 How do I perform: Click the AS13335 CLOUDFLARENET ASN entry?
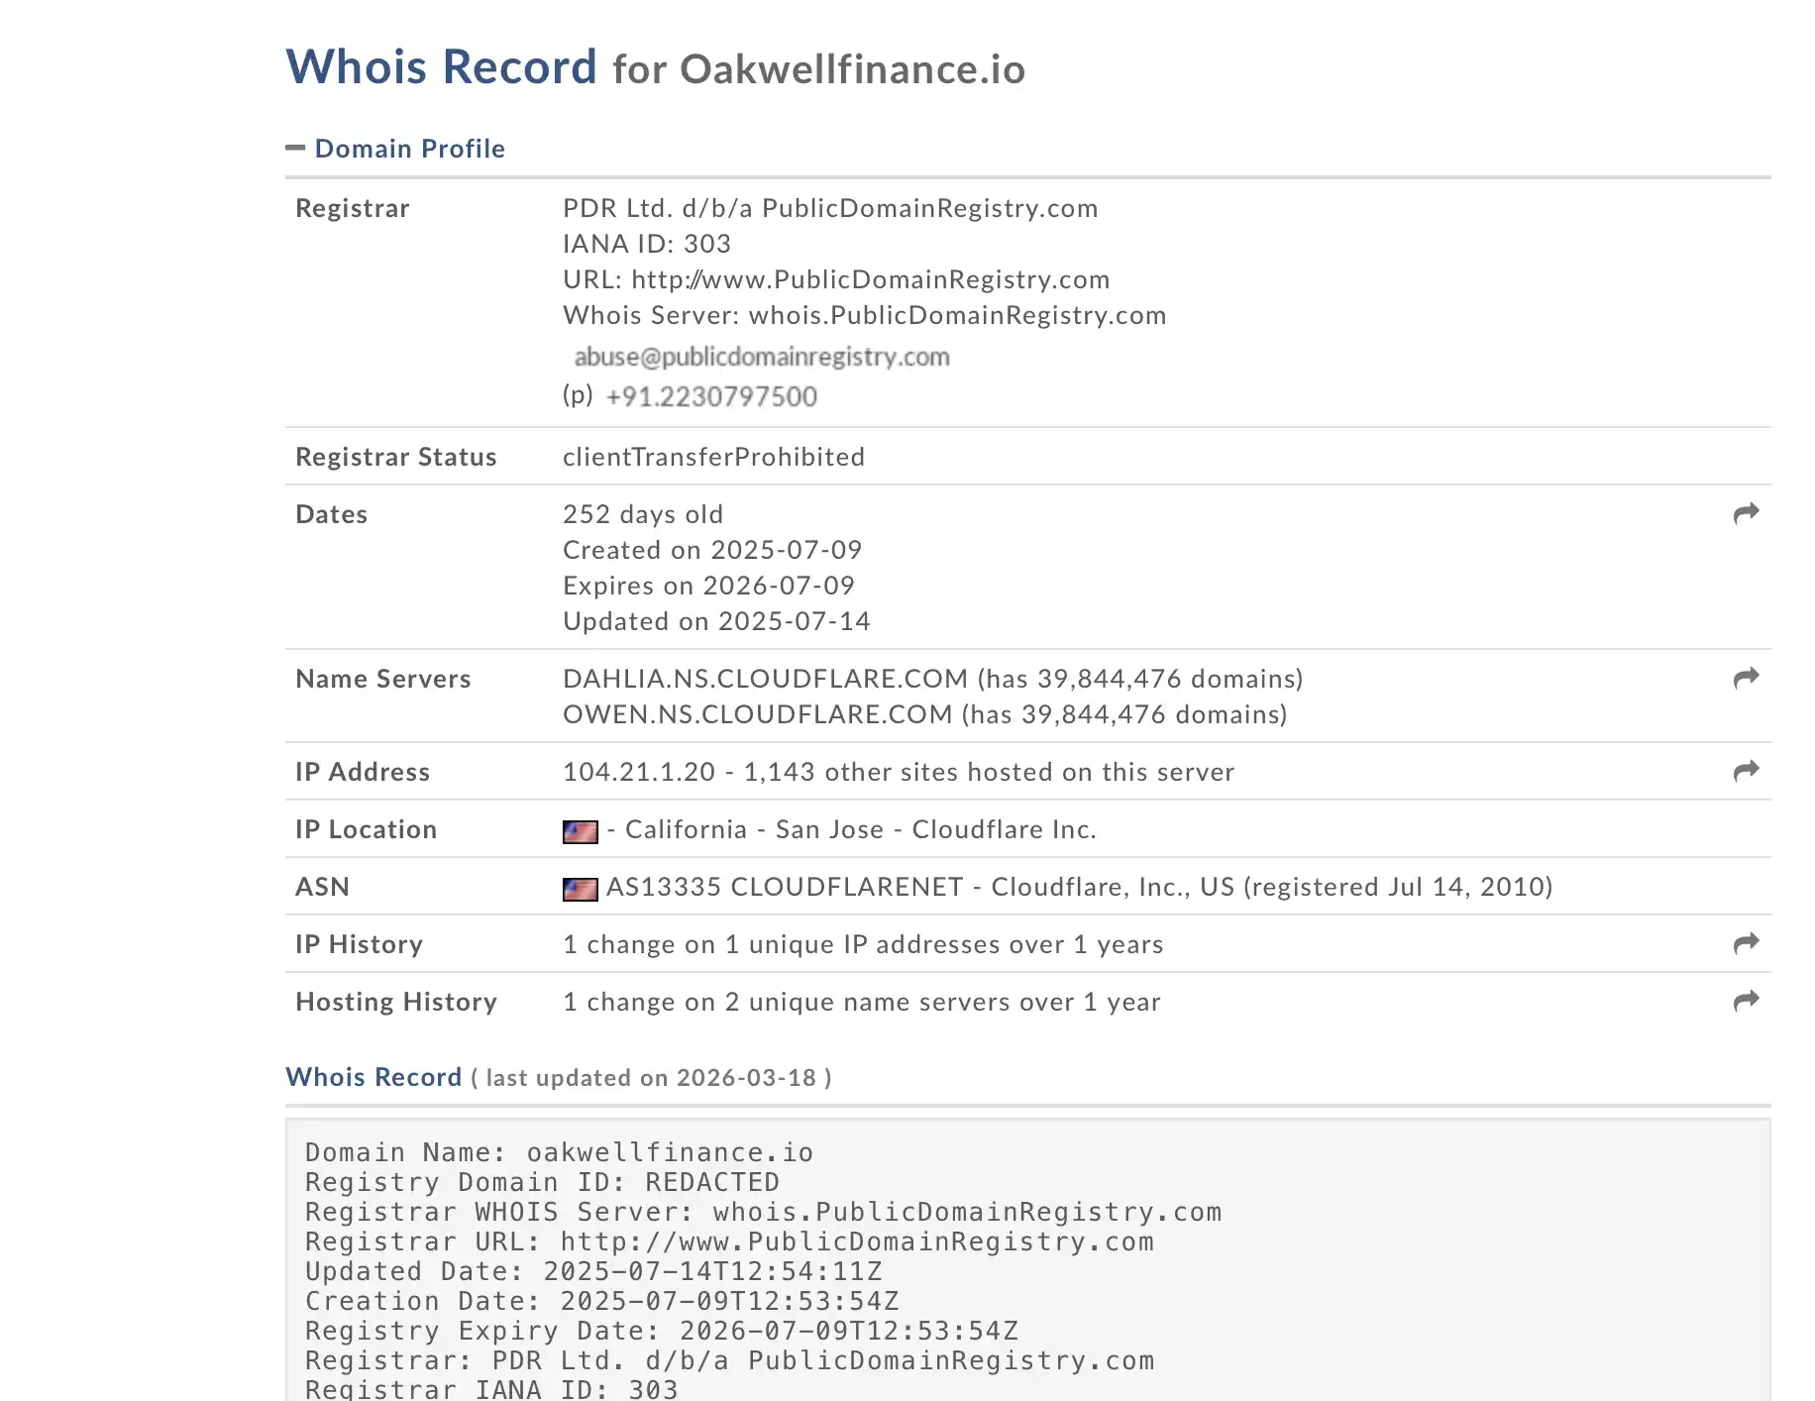click(x=785, y=887)
